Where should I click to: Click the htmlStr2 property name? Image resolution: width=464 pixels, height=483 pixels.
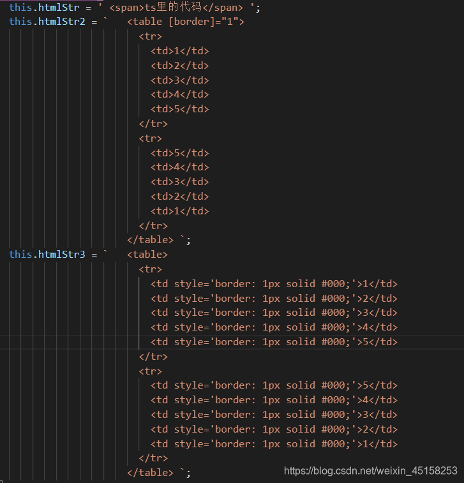pos(62,22)
